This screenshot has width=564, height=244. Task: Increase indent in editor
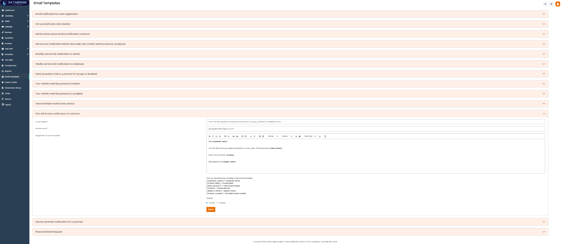point(263,136)
